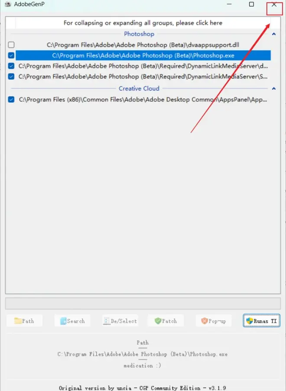Viewport: 286px width, 391px height.
Task: Select the Creative Cloud AppsPanel path row
Action: click(143, 100)
